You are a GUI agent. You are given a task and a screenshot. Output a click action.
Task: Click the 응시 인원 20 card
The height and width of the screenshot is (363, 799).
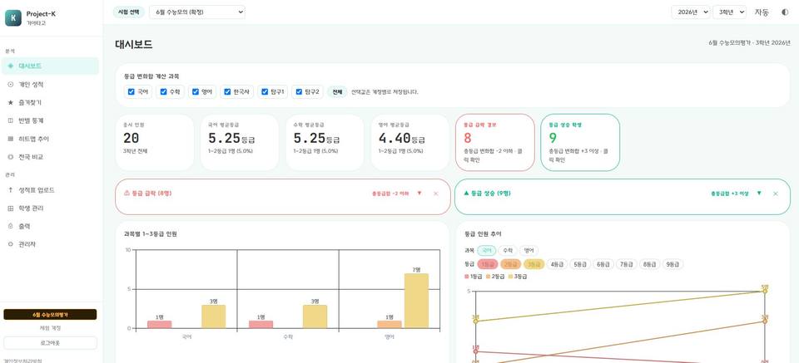click(155, 142)
